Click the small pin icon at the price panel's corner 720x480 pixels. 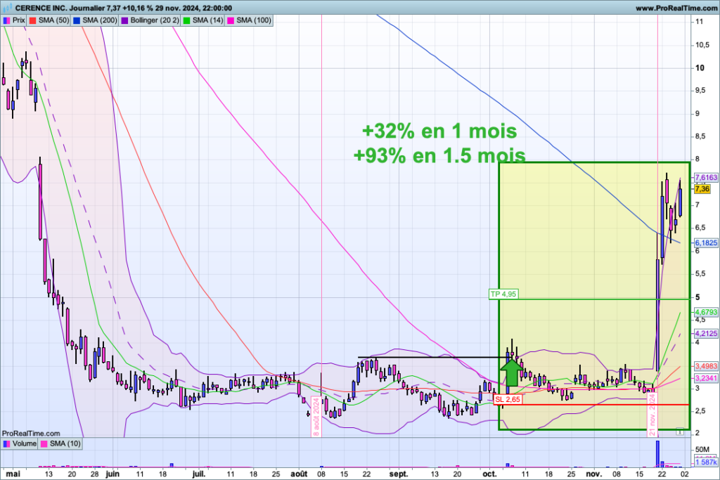pyautogui.click(x=680, y=432)
